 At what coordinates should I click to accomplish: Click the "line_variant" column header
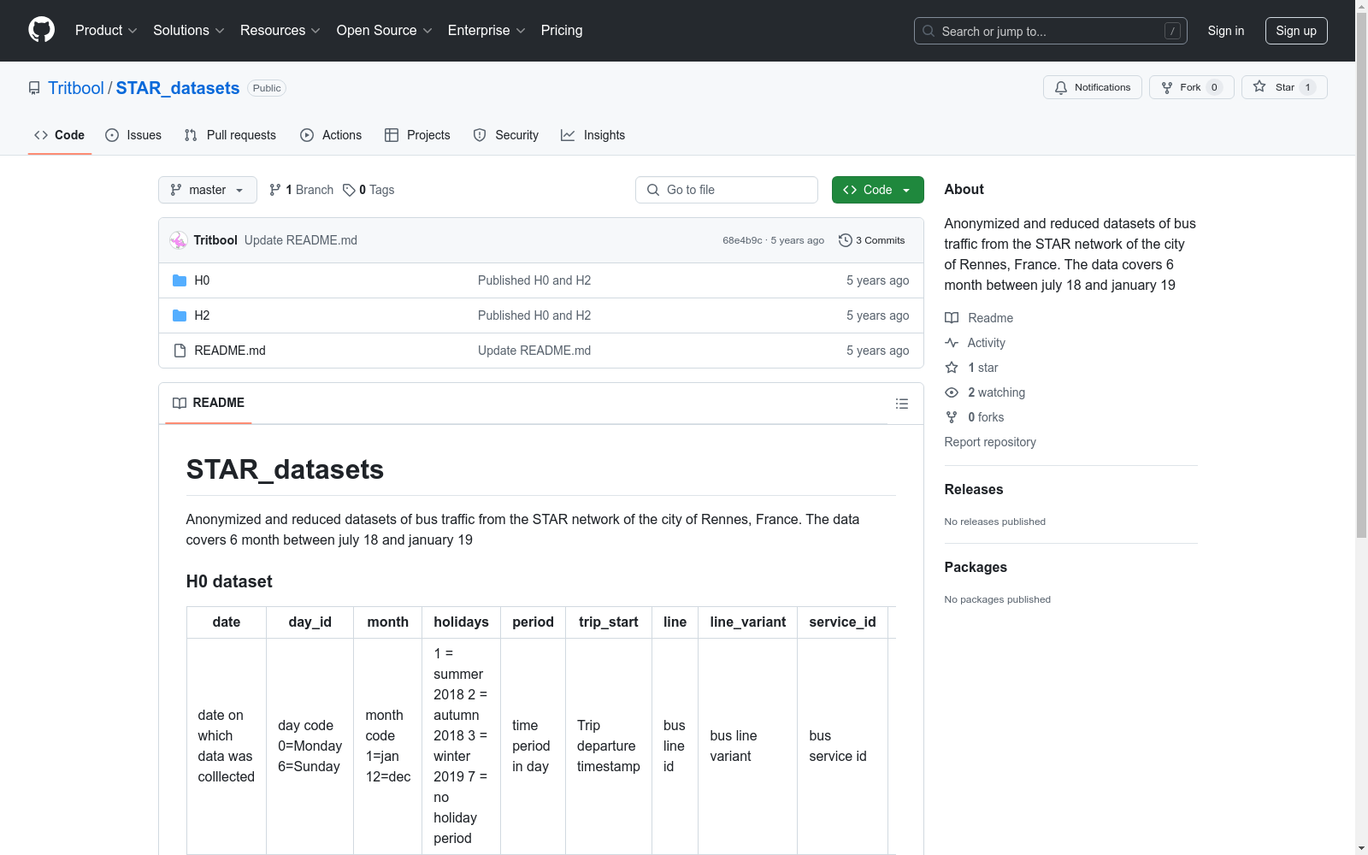(748, 622)
